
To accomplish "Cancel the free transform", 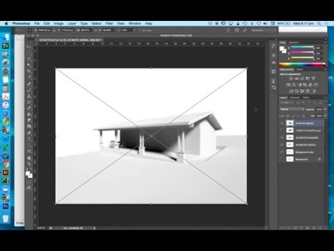I will (237, 30).
